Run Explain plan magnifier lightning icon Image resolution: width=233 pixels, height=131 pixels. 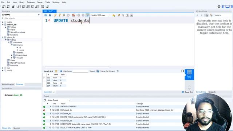(x=64, y=15)
